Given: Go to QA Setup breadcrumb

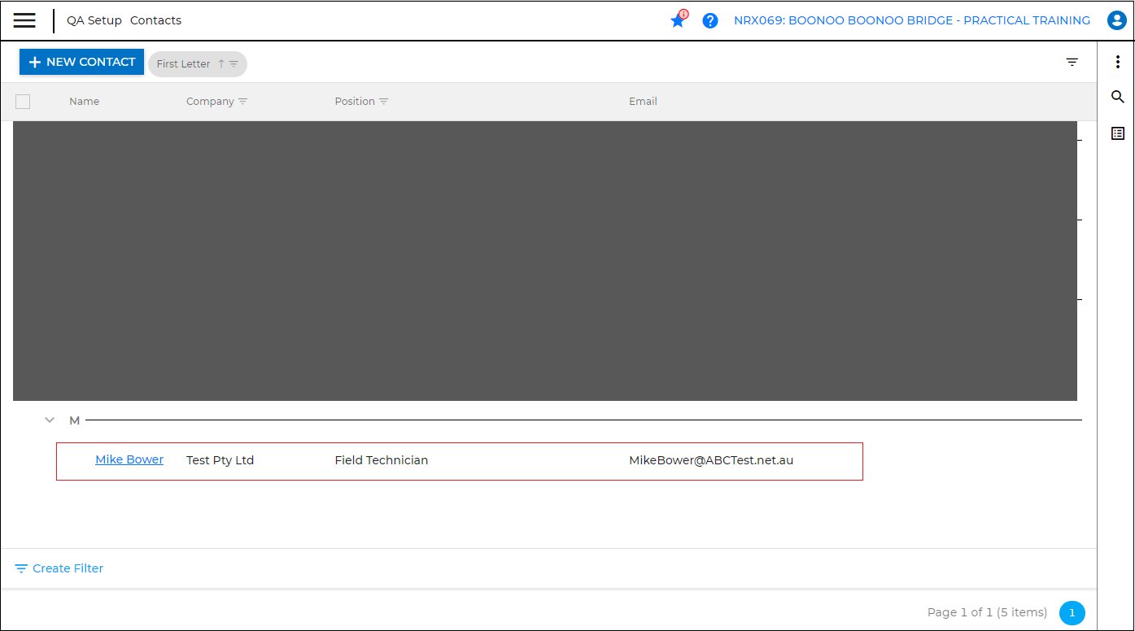Looking at the screenshot, I should pos(94,20).
